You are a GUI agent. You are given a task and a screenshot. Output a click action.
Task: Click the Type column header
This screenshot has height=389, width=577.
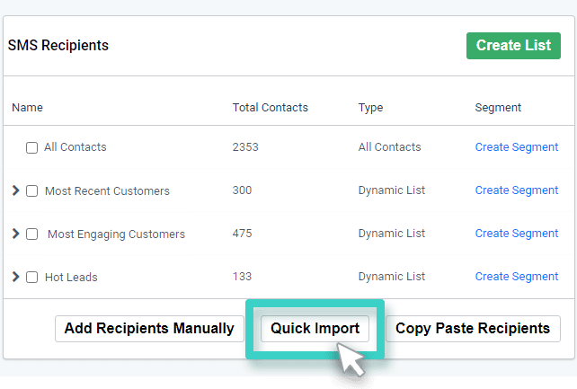tap(370, 108)
